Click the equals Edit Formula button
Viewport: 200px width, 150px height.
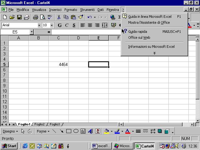(x=49, y=32)
